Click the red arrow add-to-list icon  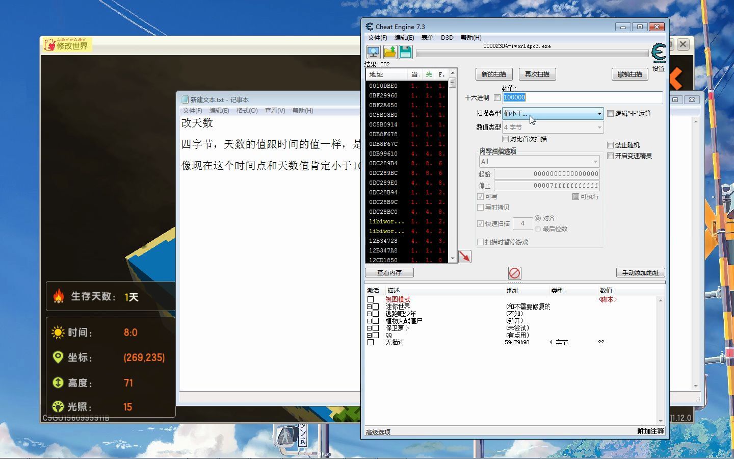pyautogui.click(x=465, y=257)
